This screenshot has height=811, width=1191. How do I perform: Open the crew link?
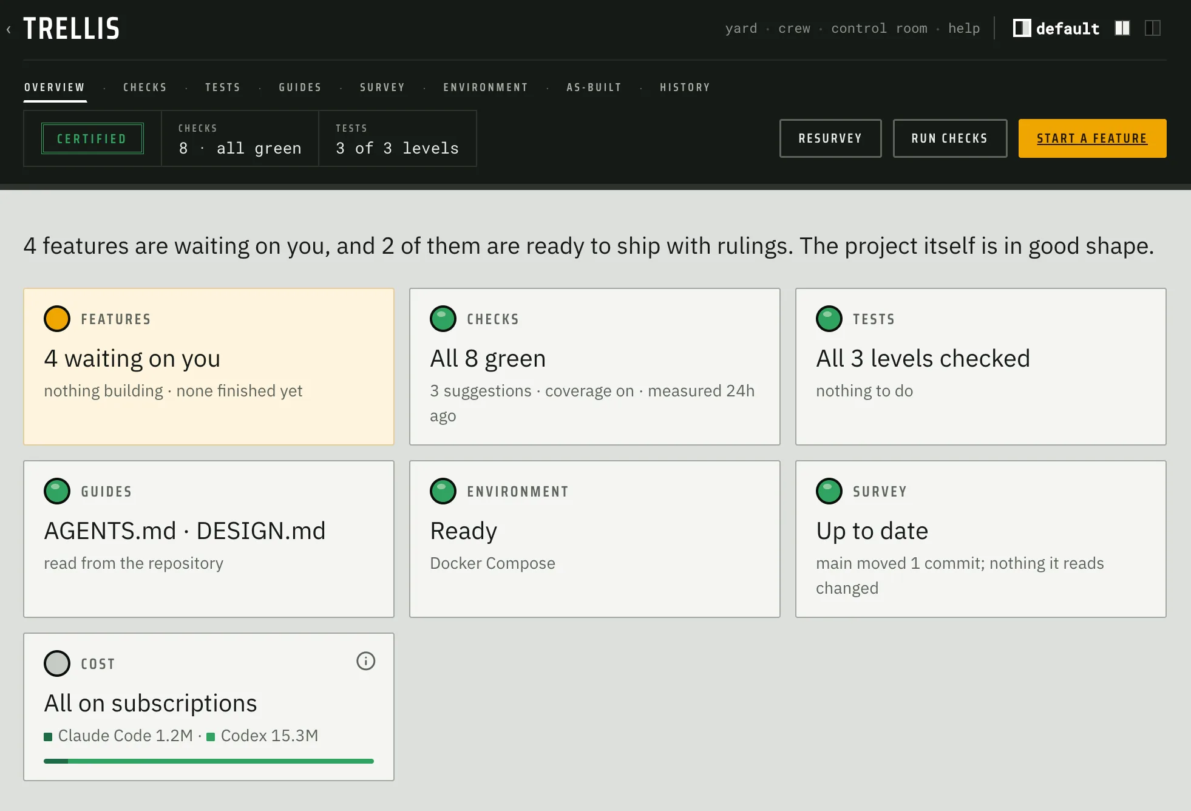[x=795, y=29]
